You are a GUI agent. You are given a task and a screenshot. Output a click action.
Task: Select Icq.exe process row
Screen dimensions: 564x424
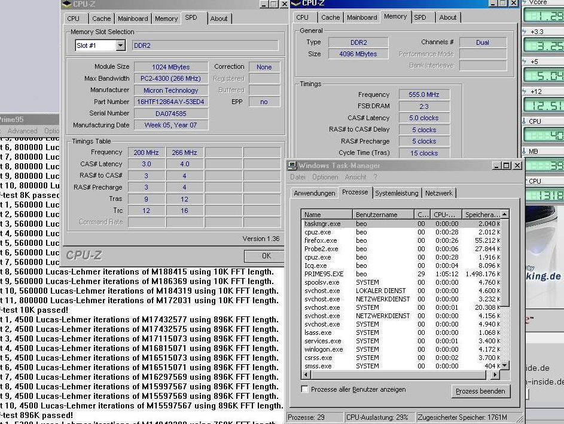(x=401, y=266)
